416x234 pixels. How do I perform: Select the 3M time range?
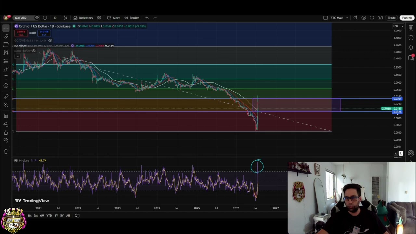point(35,215)
